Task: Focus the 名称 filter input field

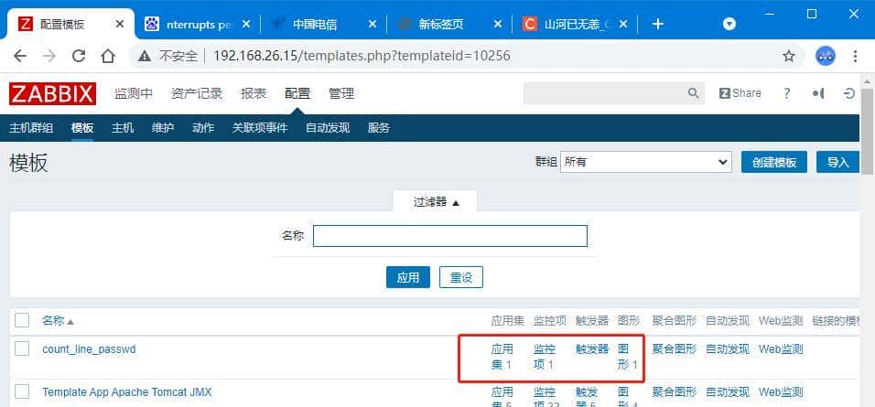Action: point(449,236)
